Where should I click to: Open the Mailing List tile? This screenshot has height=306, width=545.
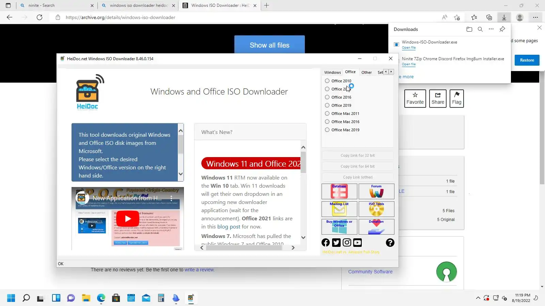339,209
